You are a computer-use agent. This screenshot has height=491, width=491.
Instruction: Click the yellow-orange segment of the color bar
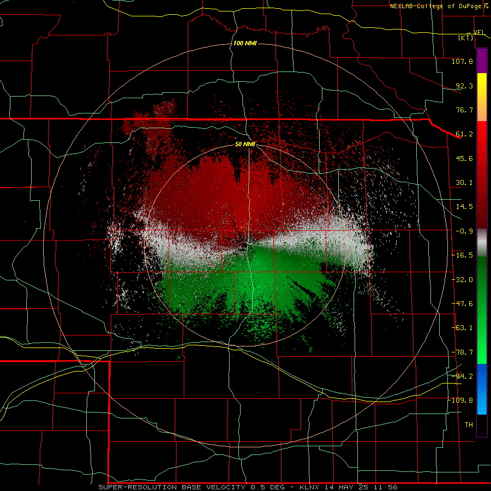pyautogui.click(x=482, y=97)
